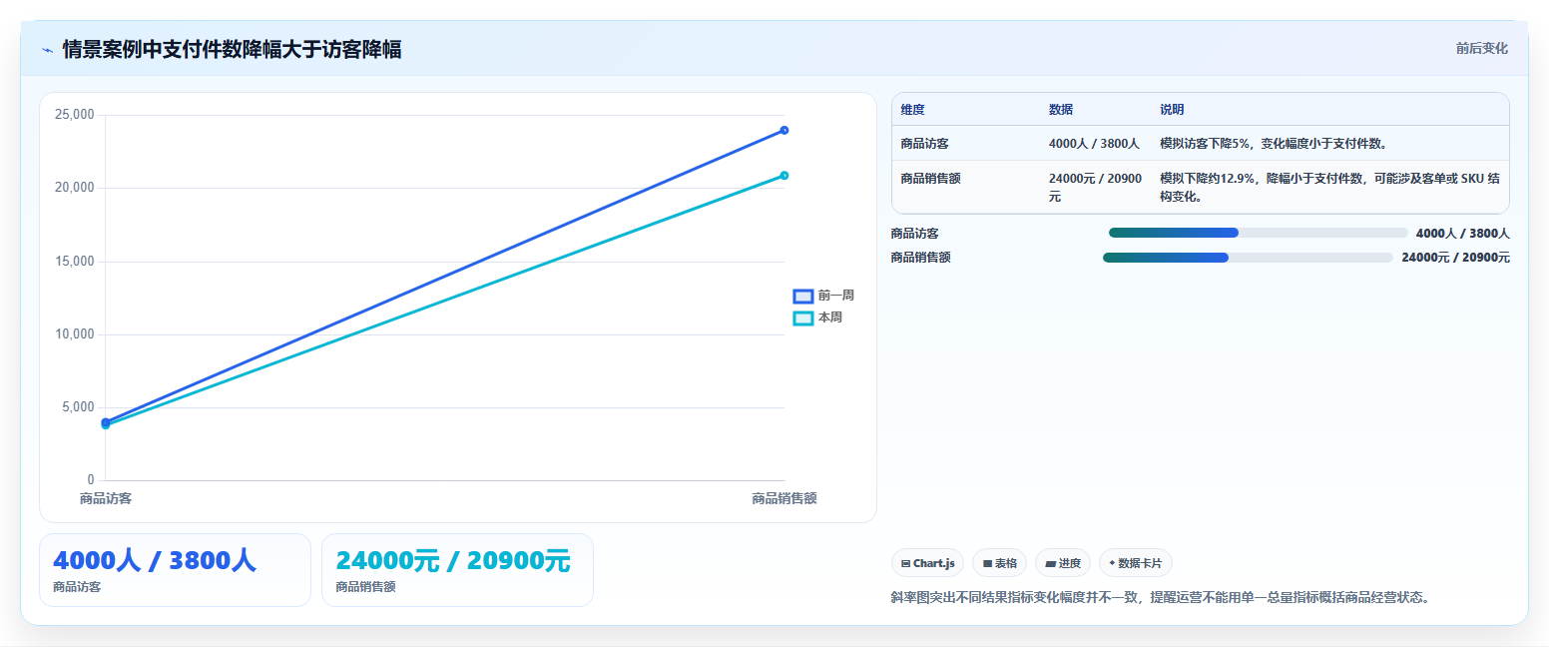Click the 前一周 data point at 商品访客
This screenshot has height=647, width=1549.
(x=106, y=421)
